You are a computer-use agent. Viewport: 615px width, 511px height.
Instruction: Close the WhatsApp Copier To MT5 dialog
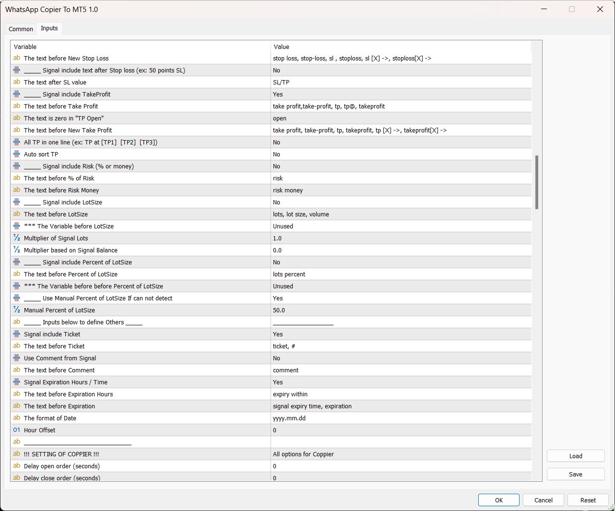tap(600, 9)
